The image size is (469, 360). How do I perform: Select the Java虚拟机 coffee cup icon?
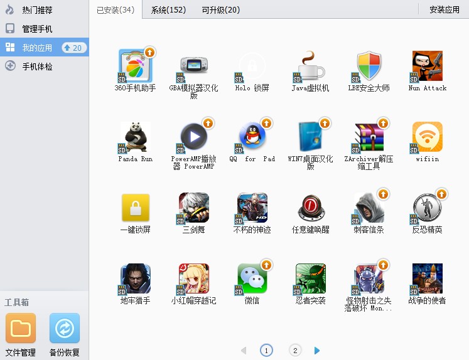point(311,66)
